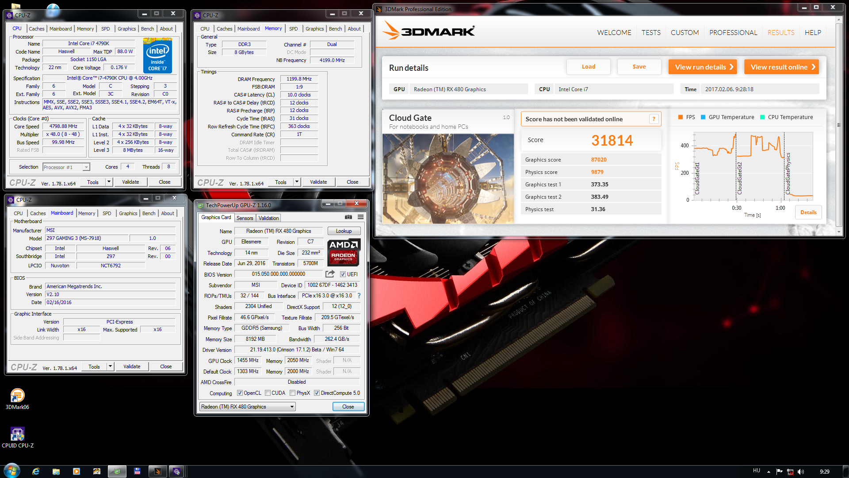
Task: Open the PROFESSIONAL section in 3DMark
Action: click(x=733, y=33)
